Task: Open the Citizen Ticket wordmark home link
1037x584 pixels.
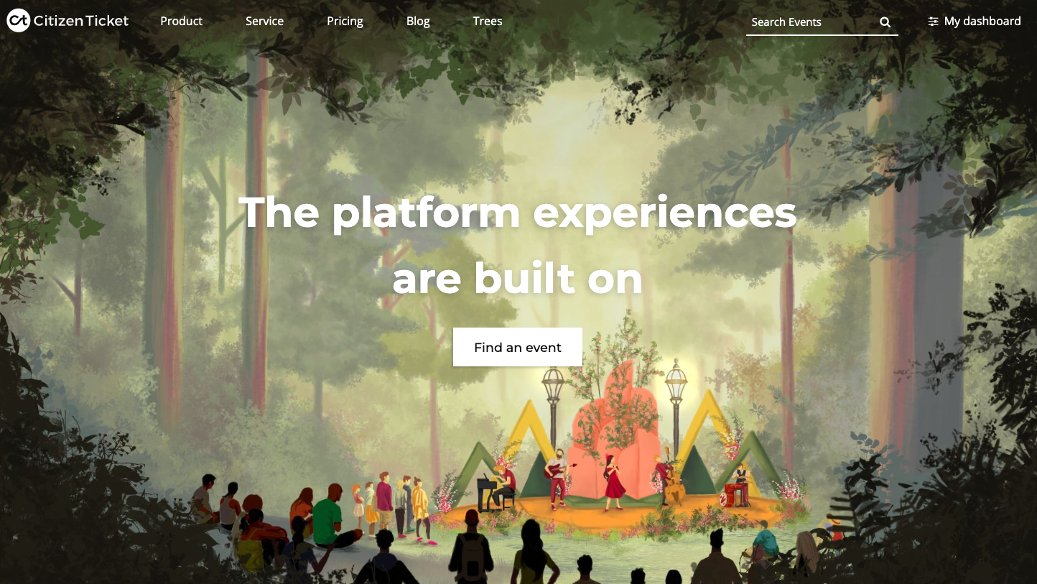Action: click(x=81, y=21)
